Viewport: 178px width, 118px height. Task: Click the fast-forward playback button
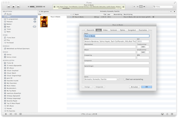18,7
